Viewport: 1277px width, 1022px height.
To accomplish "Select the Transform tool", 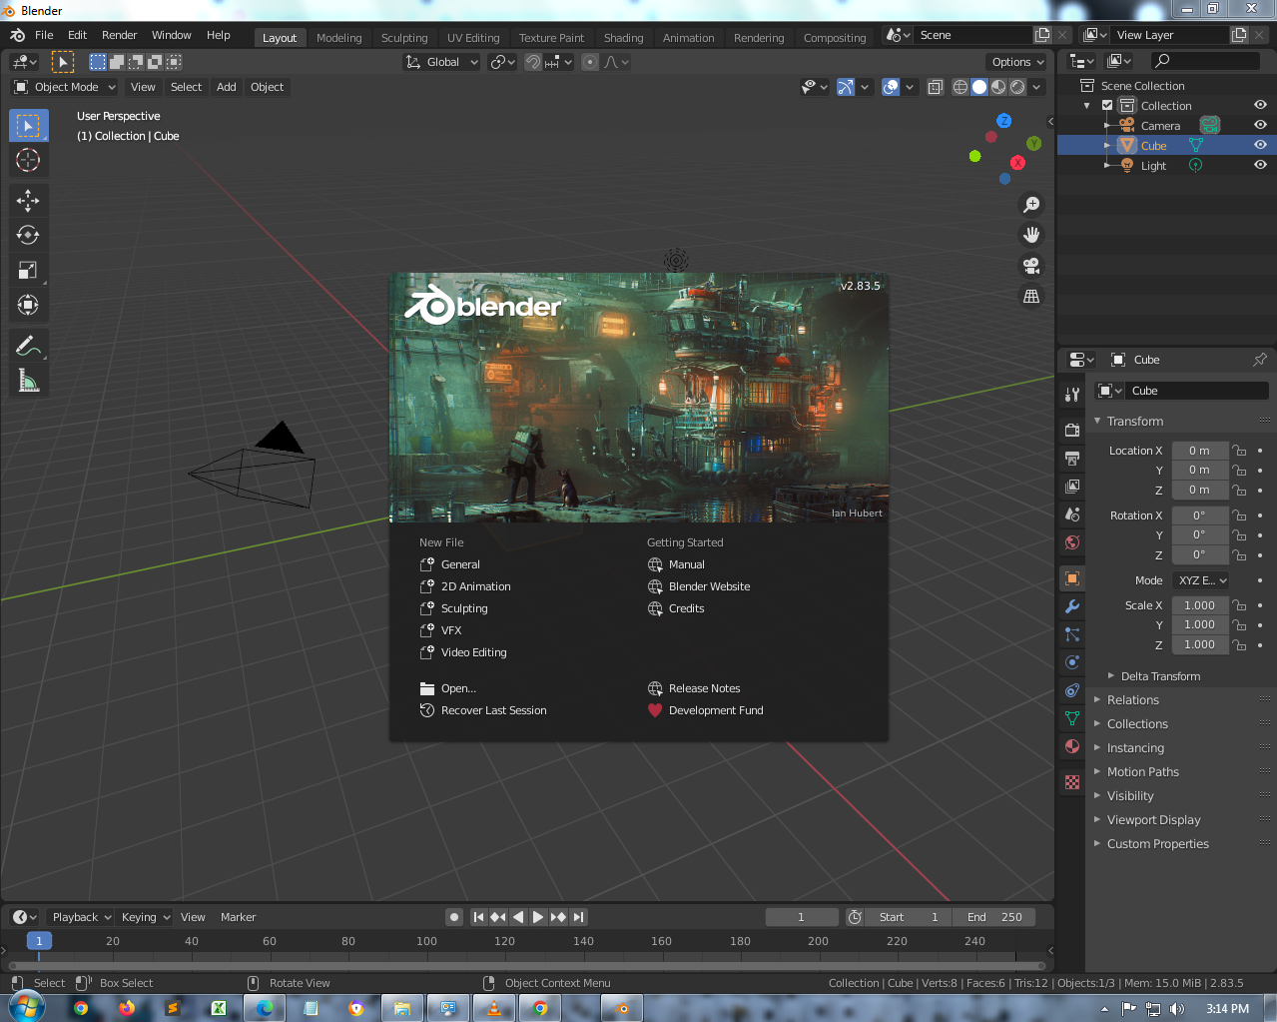I will tap(28, 305).
